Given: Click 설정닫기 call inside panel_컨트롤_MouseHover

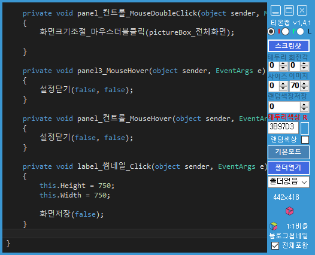Looking at the screenshot, I should click(x=86, y=138).
